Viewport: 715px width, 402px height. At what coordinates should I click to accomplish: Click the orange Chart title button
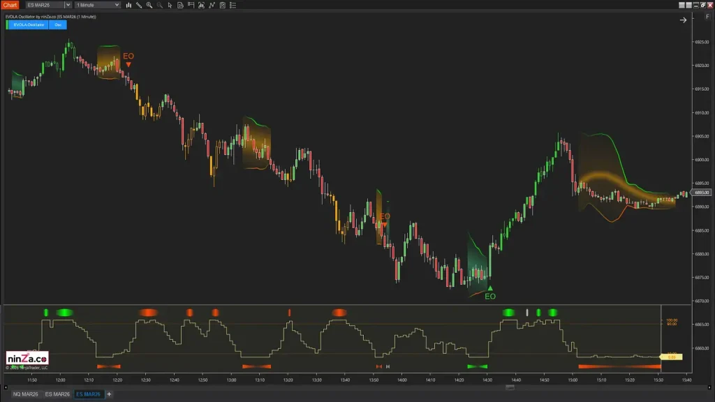pos(10,5)
